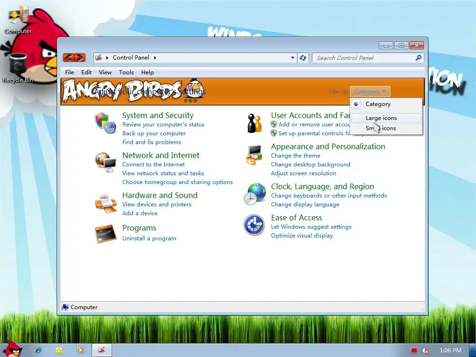Click the search magnifier icon
This screenshot has width=476, height=357.
pyautogui.click(x=418, y=57)
